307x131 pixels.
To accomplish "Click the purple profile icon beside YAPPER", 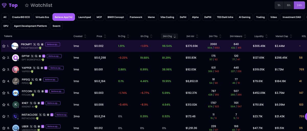I will pyautogui.click(x=46, y=68).
